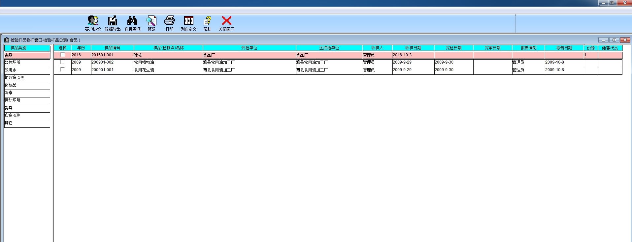Open 数据查询 binoculars search tool

click(x=132, y=23)
